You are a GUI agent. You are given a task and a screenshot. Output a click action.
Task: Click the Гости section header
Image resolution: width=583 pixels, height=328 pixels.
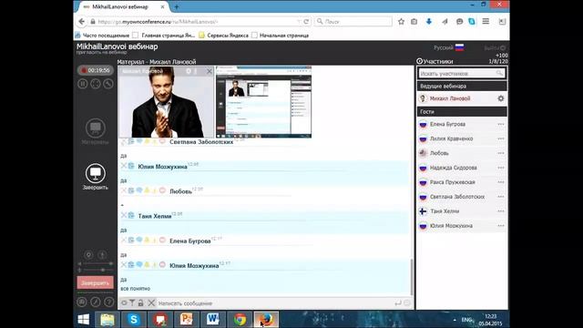coord(462,111)
